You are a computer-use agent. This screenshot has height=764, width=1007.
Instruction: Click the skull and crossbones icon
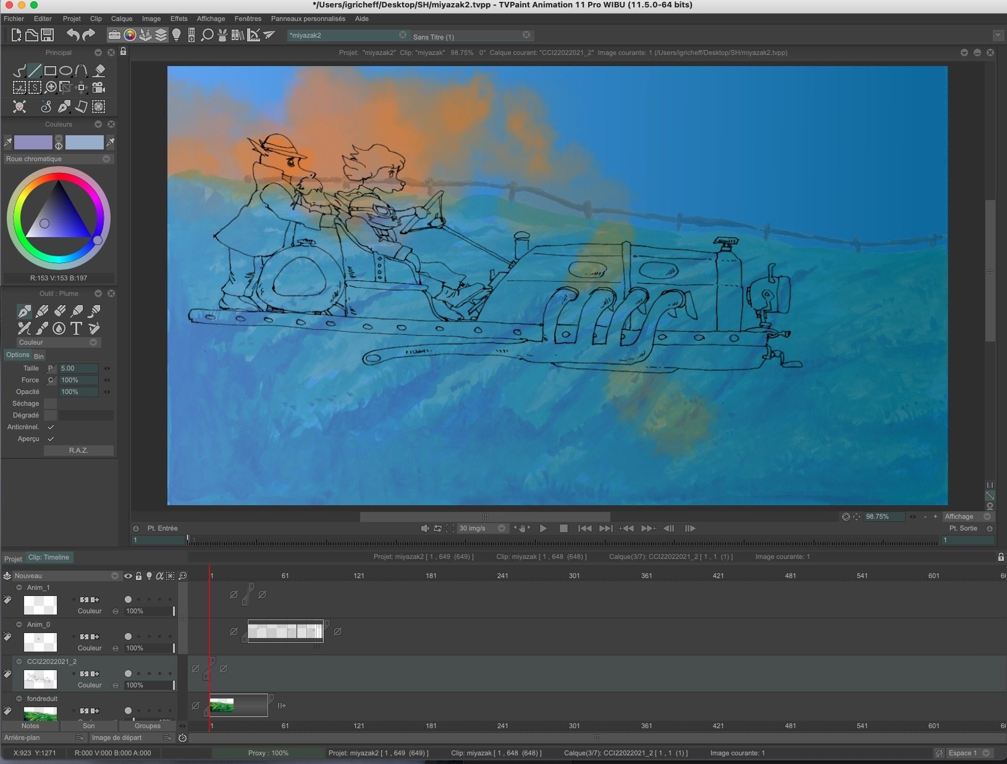pyautogui.click(x=19, y=107)
